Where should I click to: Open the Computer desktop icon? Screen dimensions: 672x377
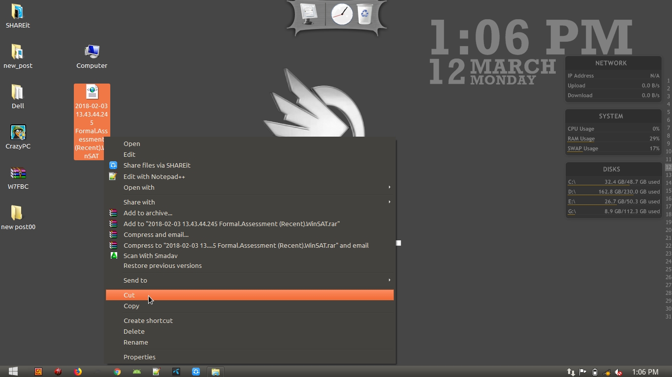click(92, 57)
